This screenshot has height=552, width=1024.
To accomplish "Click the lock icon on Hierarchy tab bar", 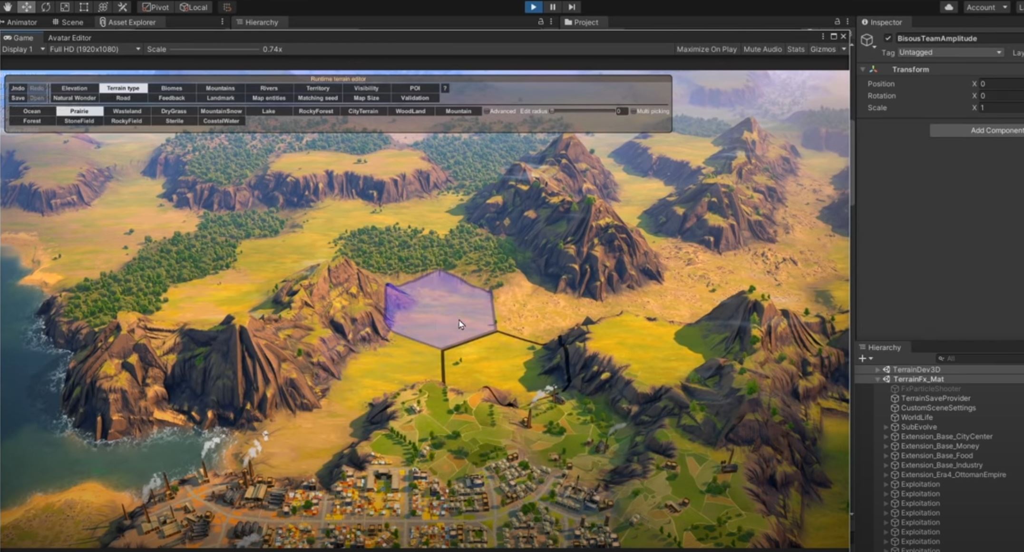I will coord(541,21).
